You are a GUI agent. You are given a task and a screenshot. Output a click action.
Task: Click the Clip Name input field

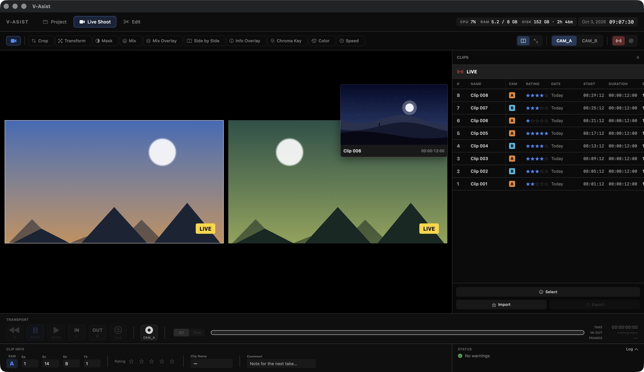click(212, 364)
